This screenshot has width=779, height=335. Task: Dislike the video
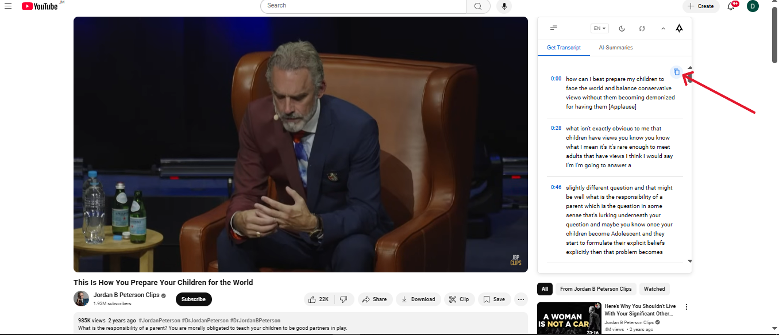click(344, 299)
